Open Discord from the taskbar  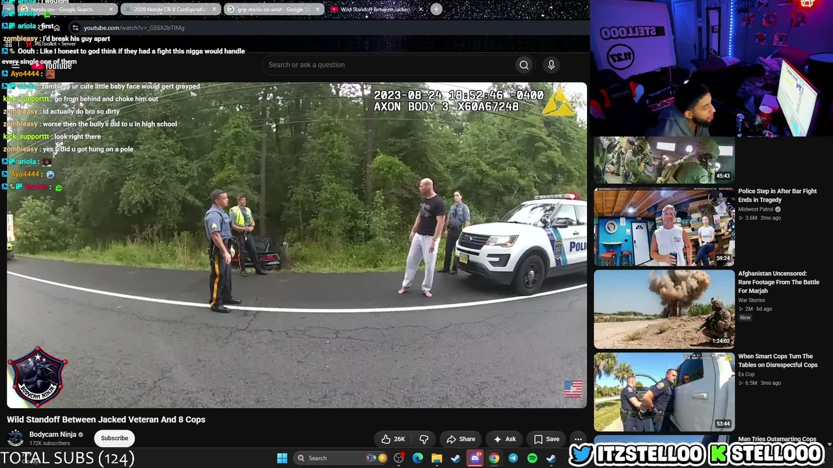coord(475,458)
